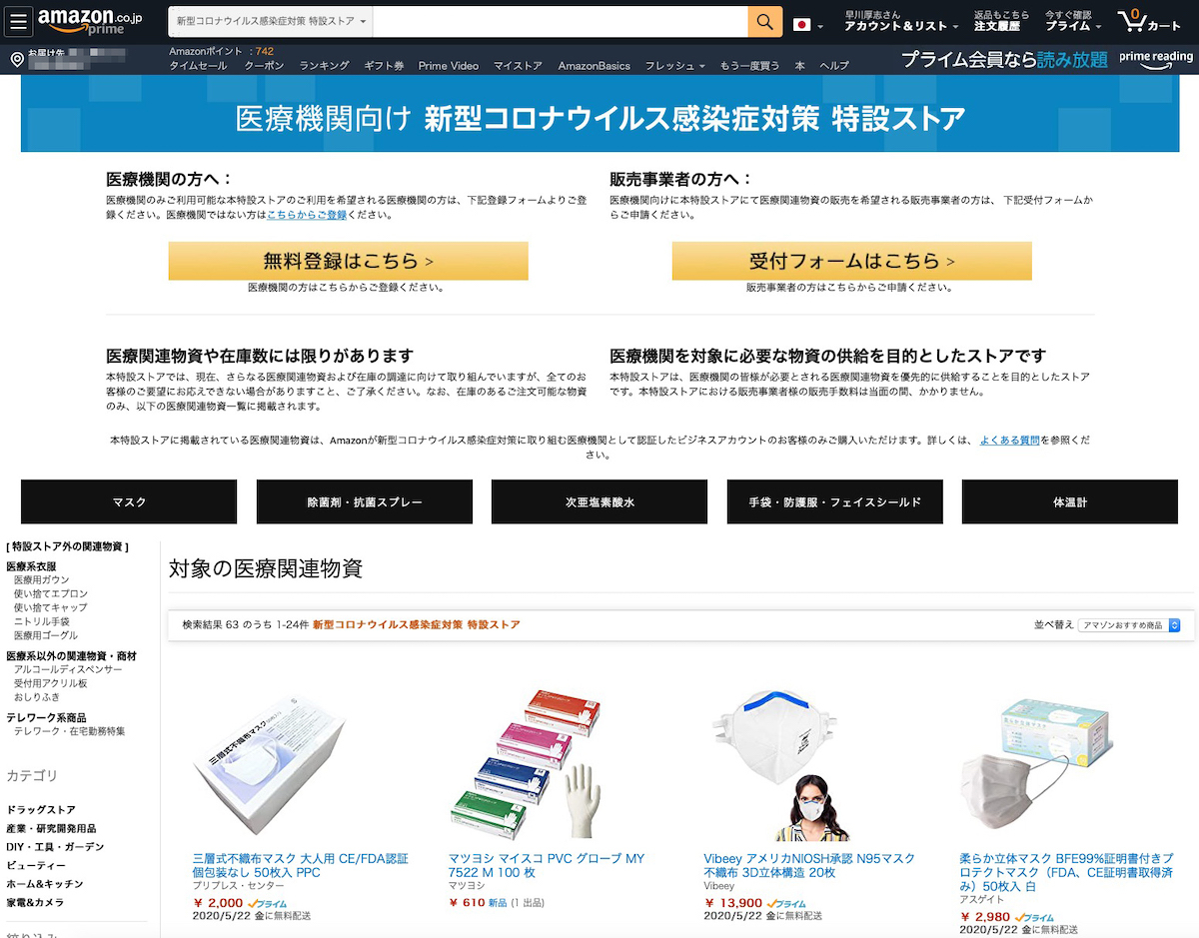Open search category dropdown 特設ストア
1199x938 pixels.
coord(271,22)
